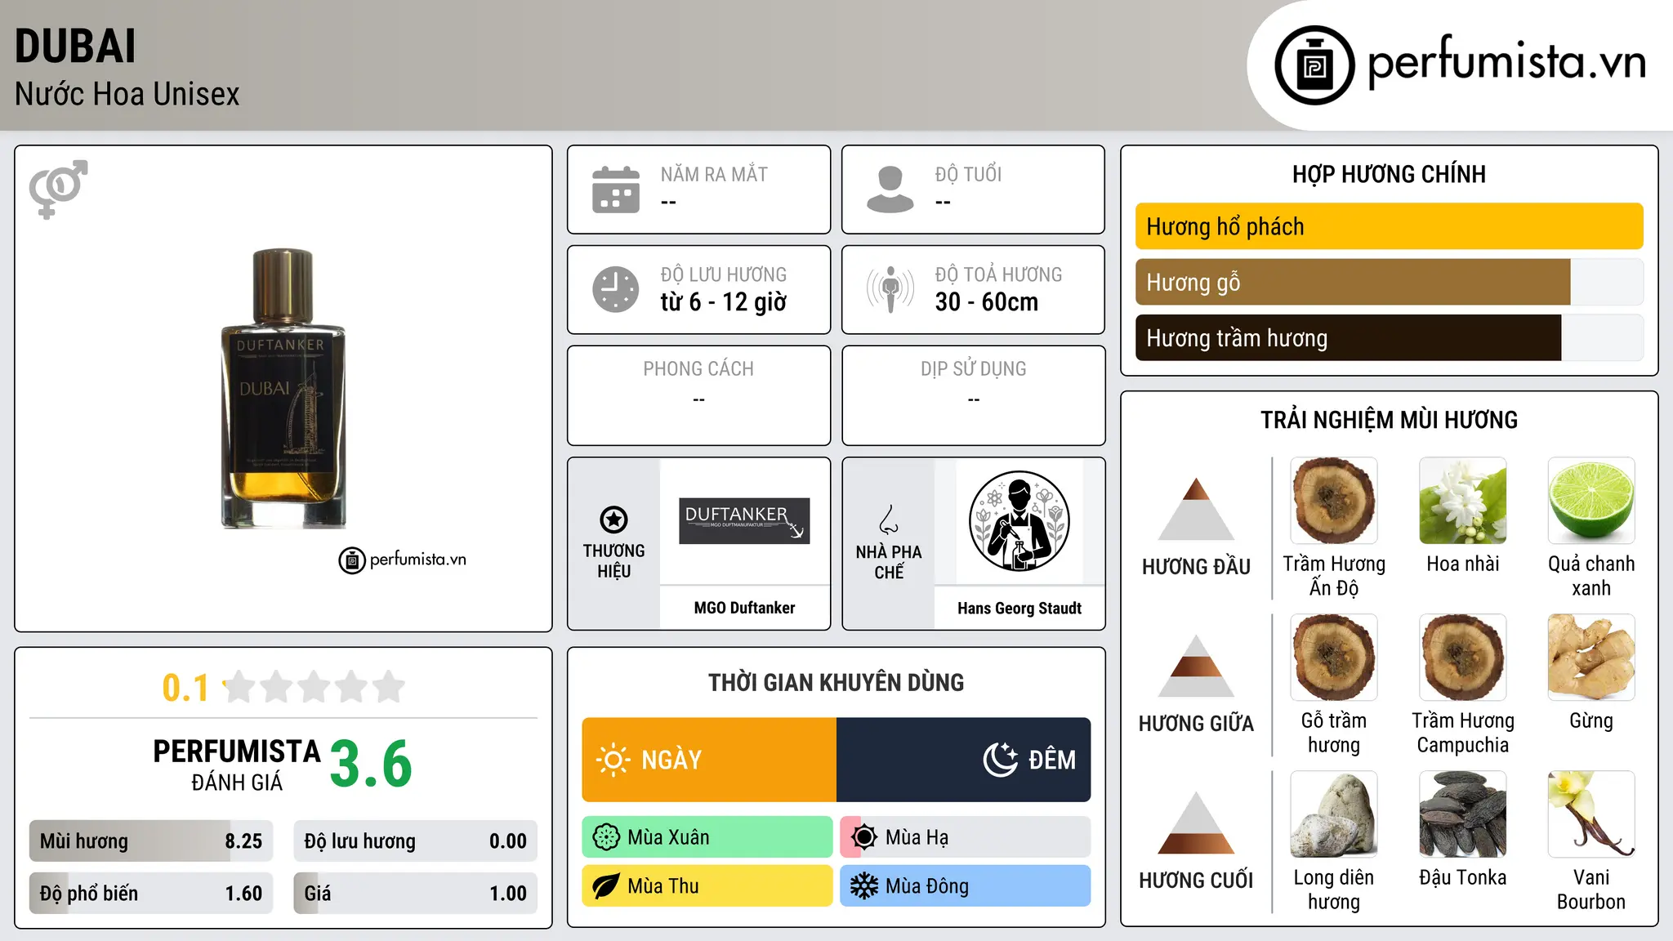1673x941 pixels.
Task: Click the Thời gian khuyên dùng heading
Action: (836, 682)
